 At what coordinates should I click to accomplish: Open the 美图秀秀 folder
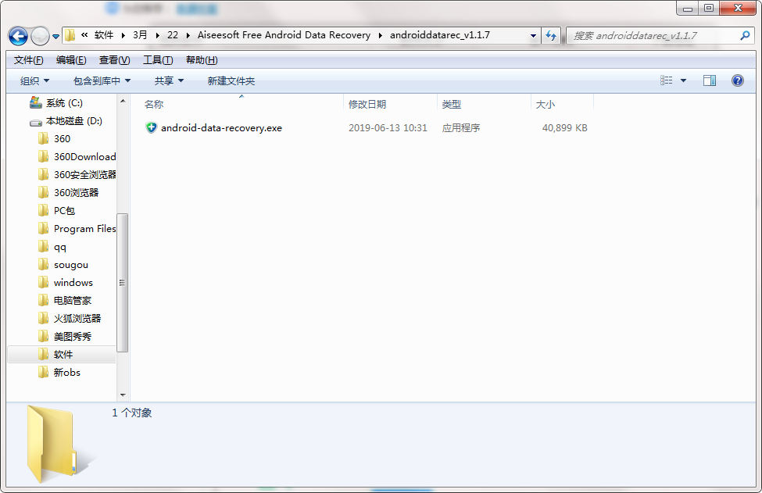[73, 337]
